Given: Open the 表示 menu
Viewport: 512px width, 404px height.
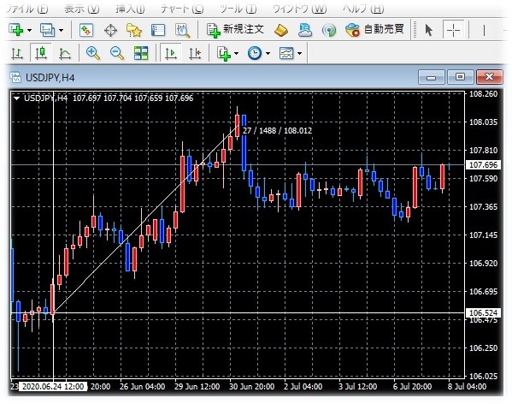Looking at the screenshot, I should click(x=82, y=9).
